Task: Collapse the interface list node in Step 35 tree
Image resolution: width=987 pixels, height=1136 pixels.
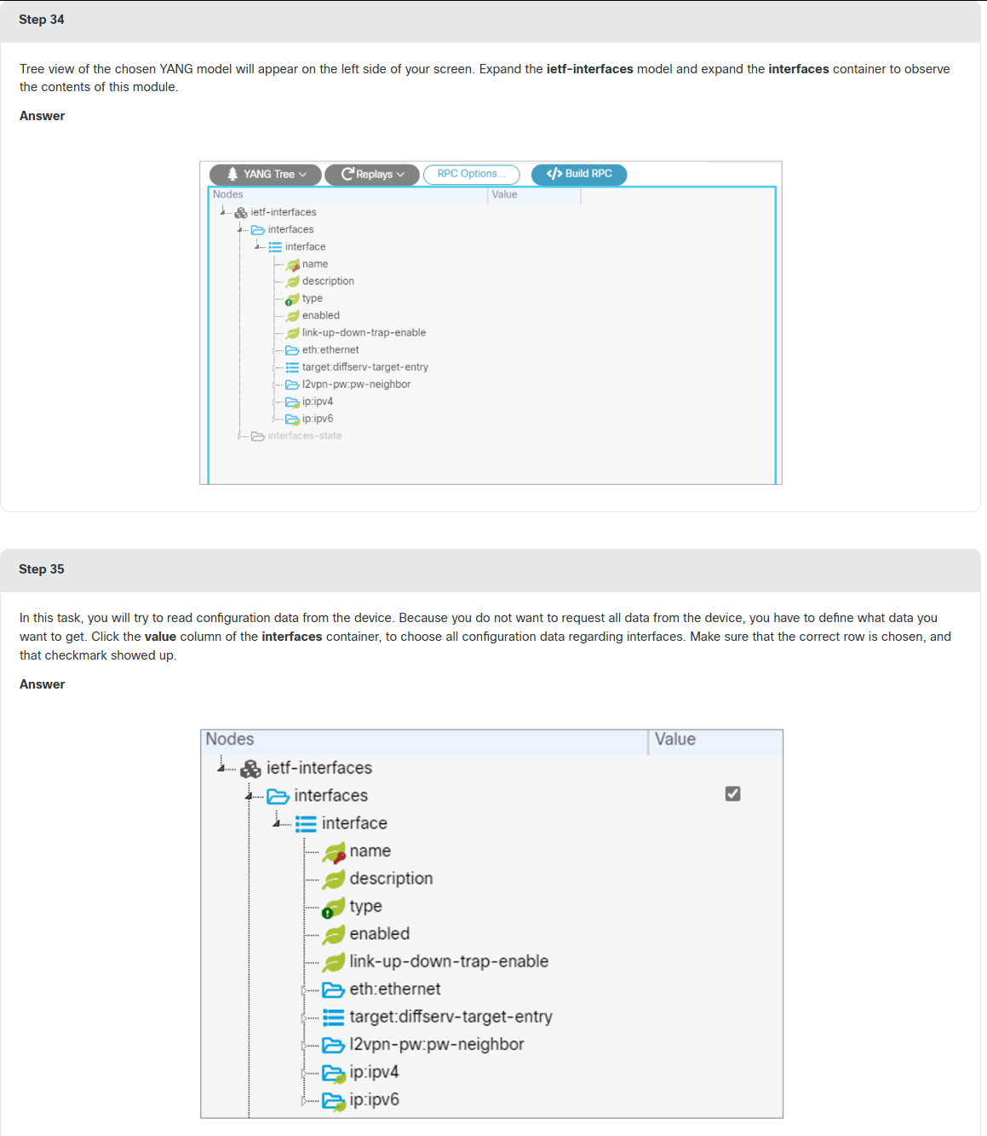Action: pyautogui.click(x=277, y=823)
